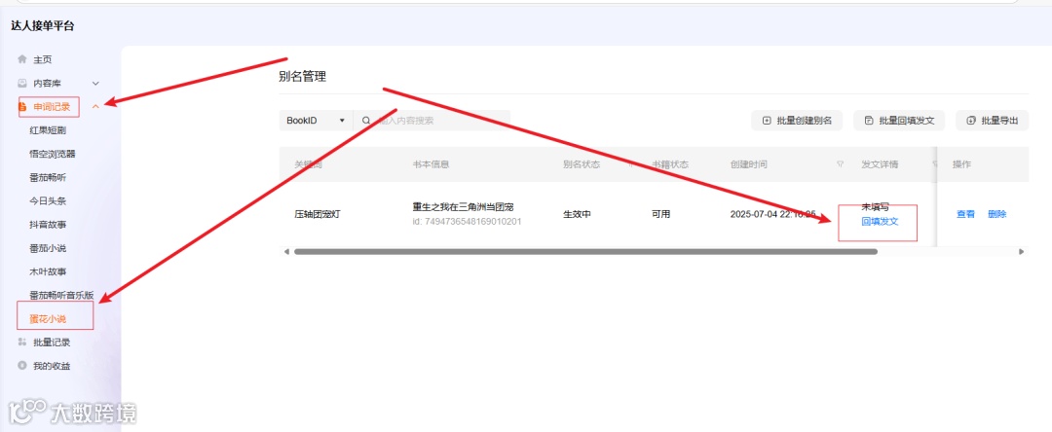Click the orange 申词记录 document icon

point(22,106)
